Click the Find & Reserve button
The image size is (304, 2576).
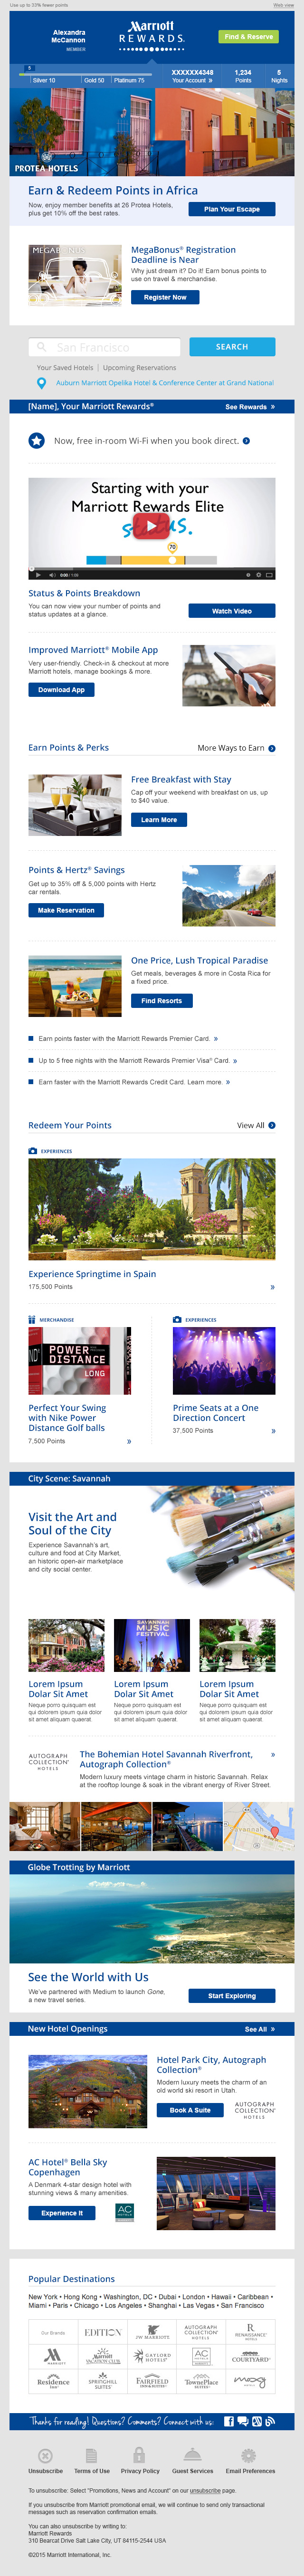(x=248, y=36)
